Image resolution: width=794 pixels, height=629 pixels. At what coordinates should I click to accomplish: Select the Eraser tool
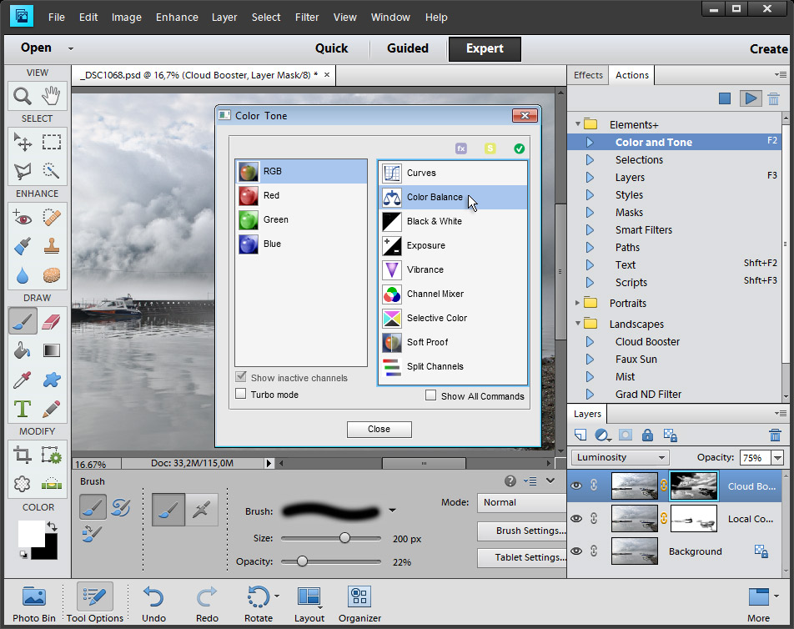(x=52, y=321)
